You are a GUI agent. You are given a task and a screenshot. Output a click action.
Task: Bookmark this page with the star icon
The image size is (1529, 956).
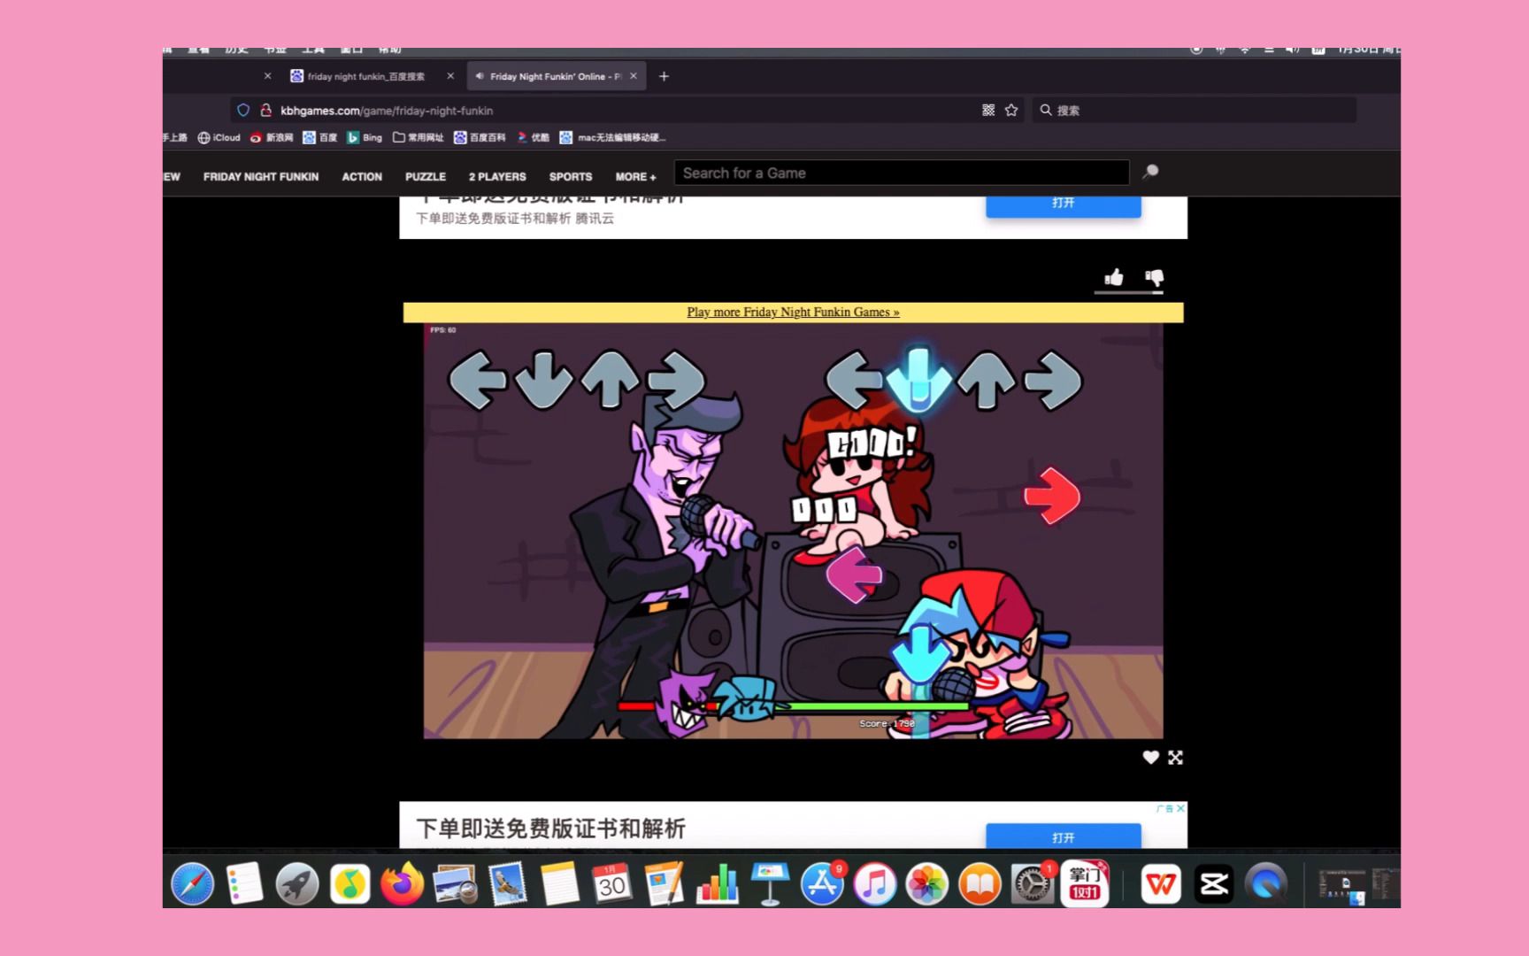pyautogui.click(x=1011, y=110)
